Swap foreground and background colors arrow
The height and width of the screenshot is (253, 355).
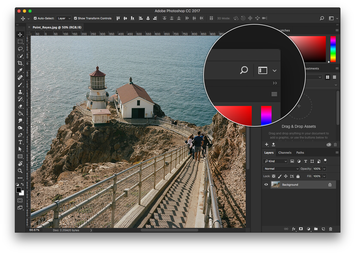tap(23, 184)
